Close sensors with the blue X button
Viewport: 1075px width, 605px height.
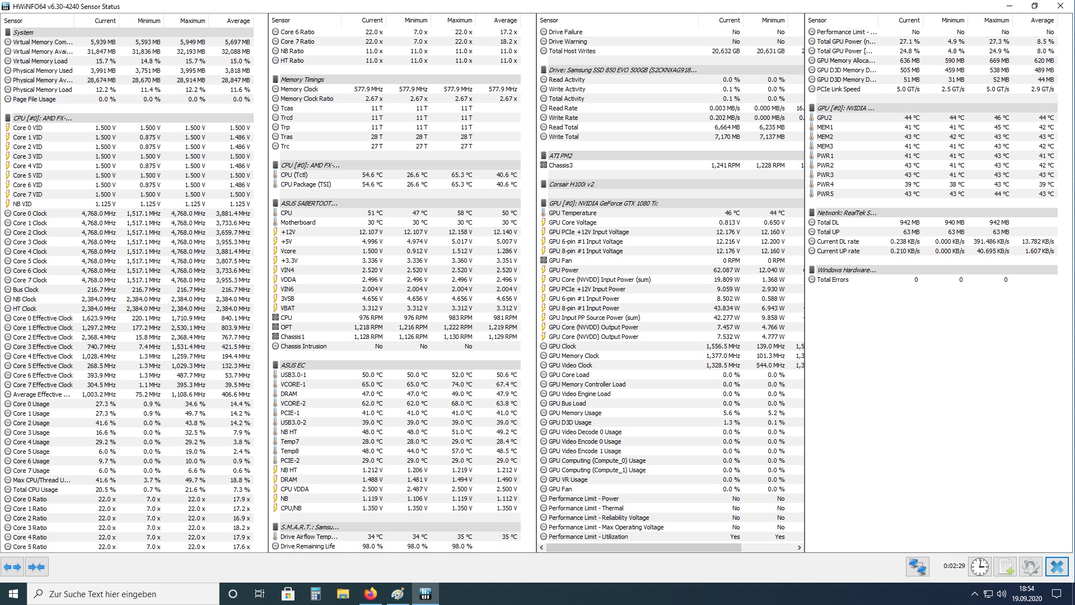(x=1057, y=567)
